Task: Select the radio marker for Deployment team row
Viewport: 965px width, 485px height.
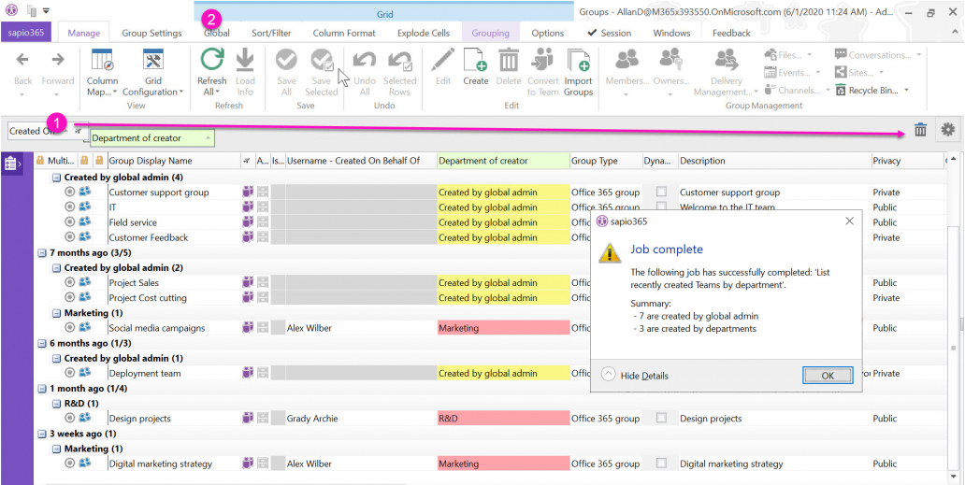Action: point(69,373)
